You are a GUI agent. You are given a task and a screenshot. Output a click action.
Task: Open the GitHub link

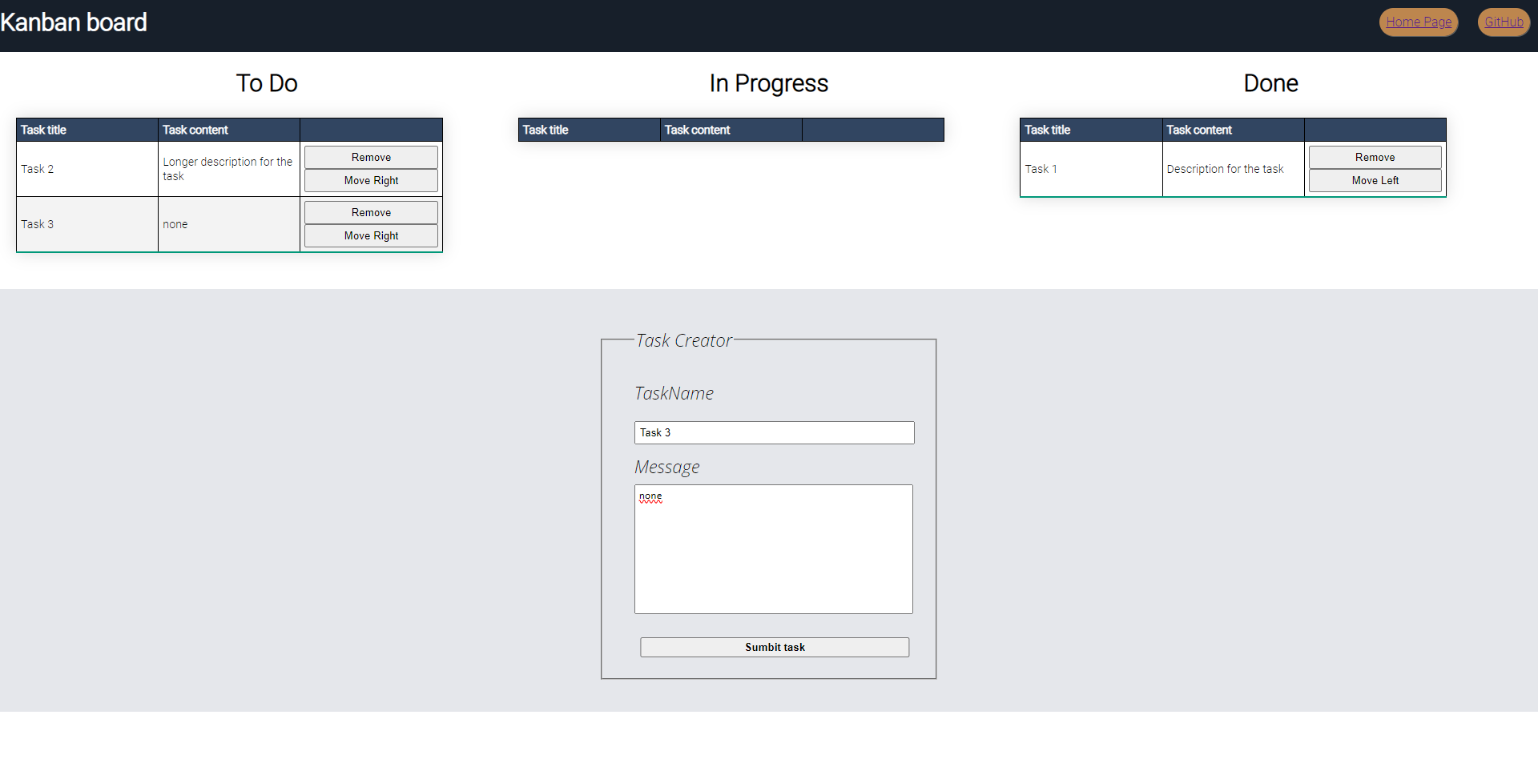[x=1504, y=22]
